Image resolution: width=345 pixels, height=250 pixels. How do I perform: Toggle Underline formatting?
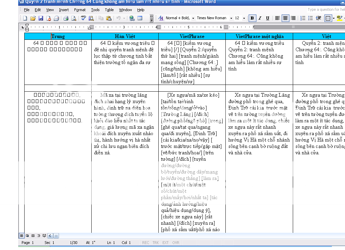pyautogui.click(x=268, y=18)
